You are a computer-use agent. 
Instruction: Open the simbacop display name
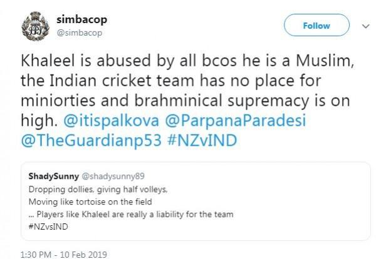coord(82,19)
